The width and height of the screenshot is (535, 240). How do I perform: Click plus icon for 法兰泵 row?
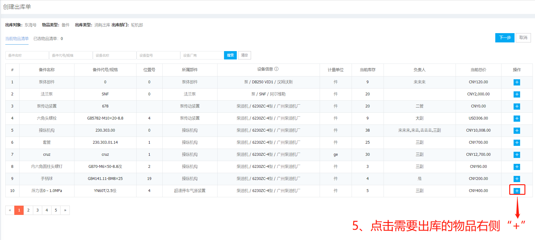click(x=517, y=94)
